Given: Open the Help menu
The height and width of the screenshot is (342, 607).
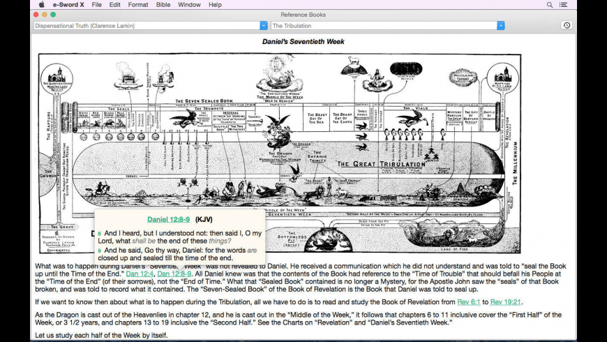Looking at the screenshot, I should click(x=215, y=5).
